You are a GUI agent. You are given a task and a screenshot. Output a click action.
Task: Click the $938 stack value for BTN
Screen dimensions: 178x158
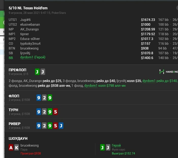tap(145, 48)
